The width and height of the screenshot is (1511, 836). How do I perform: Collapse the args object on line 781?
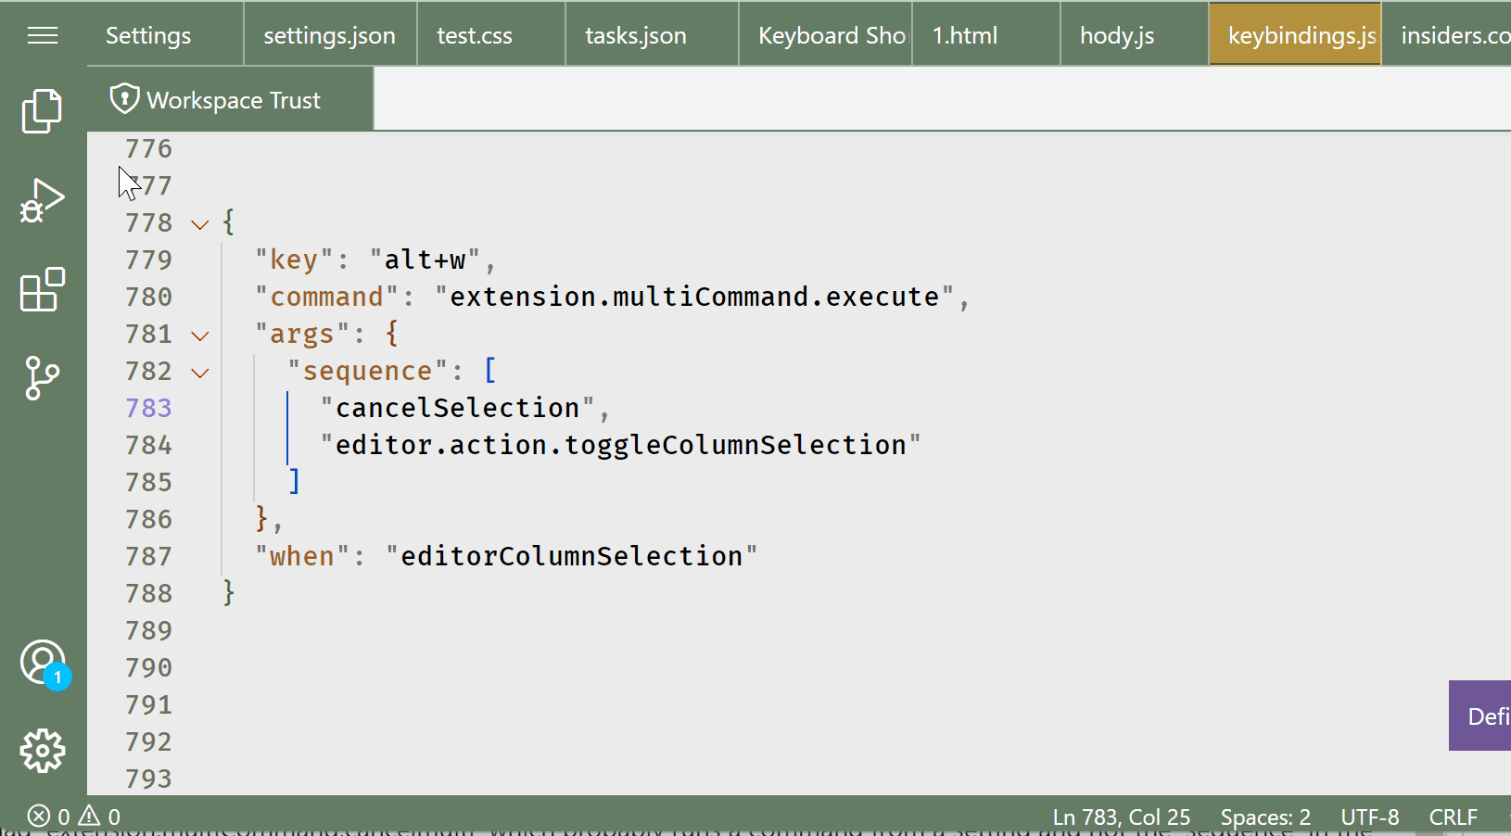tap(199, 335)
